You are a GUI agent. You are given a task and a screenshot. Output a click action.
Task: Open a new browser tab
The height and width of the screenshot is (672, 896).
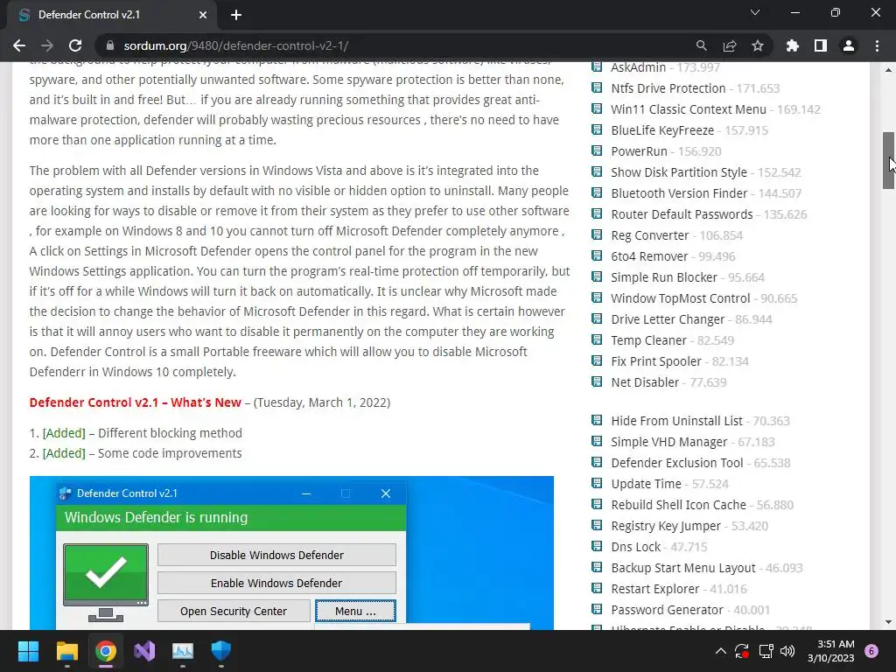click(x=236, y=15)
